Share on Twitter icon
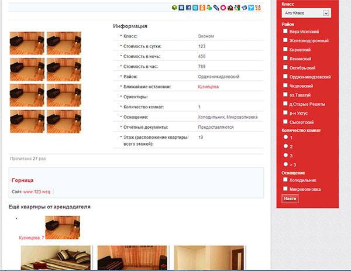The height and width of the screenshot is (271, 351). pos(195,8)
